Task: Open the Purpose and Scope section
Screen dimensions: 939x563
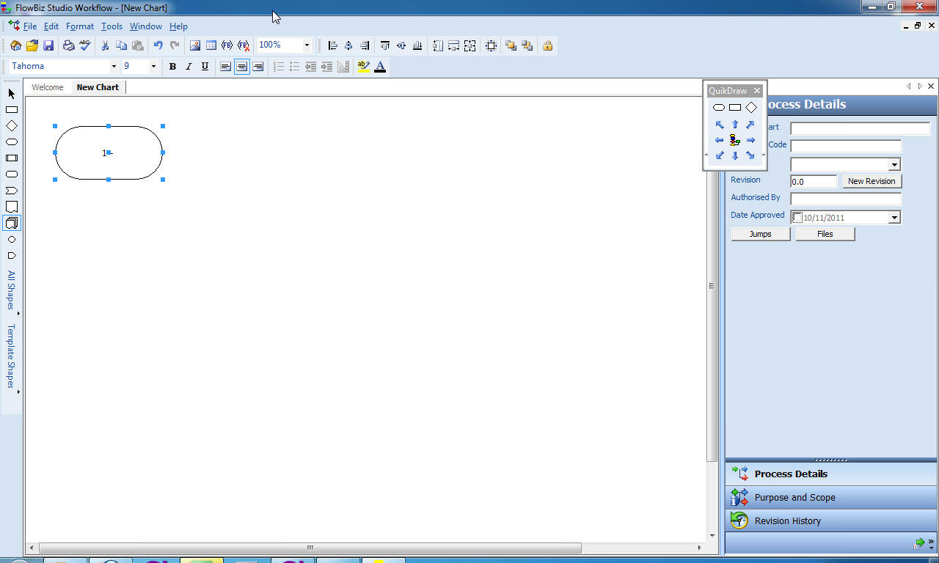Action: [x=831, y=498]
